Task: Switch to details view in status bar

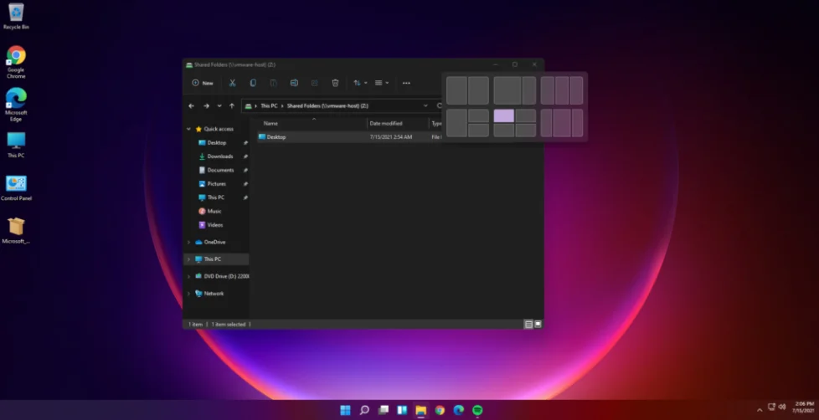Action: coord(528,324)
